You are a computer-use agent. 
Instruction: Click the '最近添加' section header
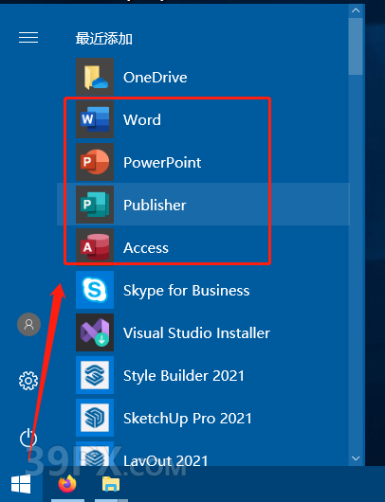coord(104,39)
